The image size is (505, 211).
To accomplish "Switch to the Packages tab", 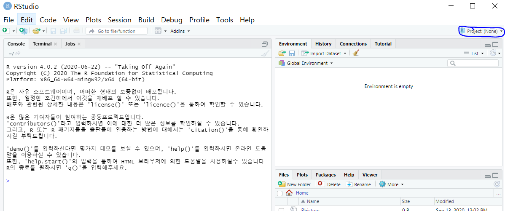I will point(325,175).
